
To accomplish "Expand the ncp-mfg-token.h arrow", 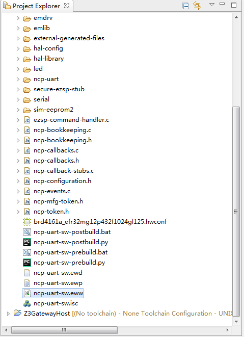I will [x=18, y=201].
